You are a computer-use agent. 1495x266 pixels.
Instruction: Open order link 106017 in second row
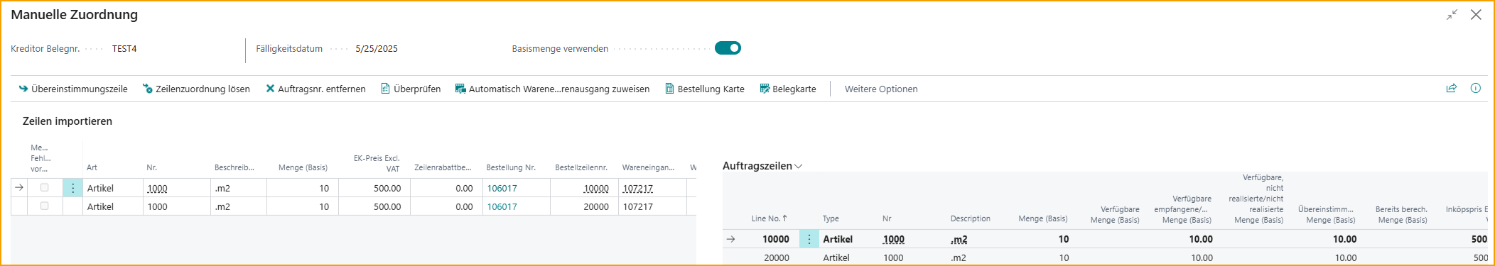(502, 206)
